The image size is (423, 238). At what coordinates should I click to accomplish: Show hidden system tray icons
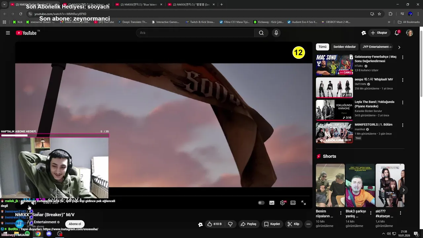tap(383, 234)
